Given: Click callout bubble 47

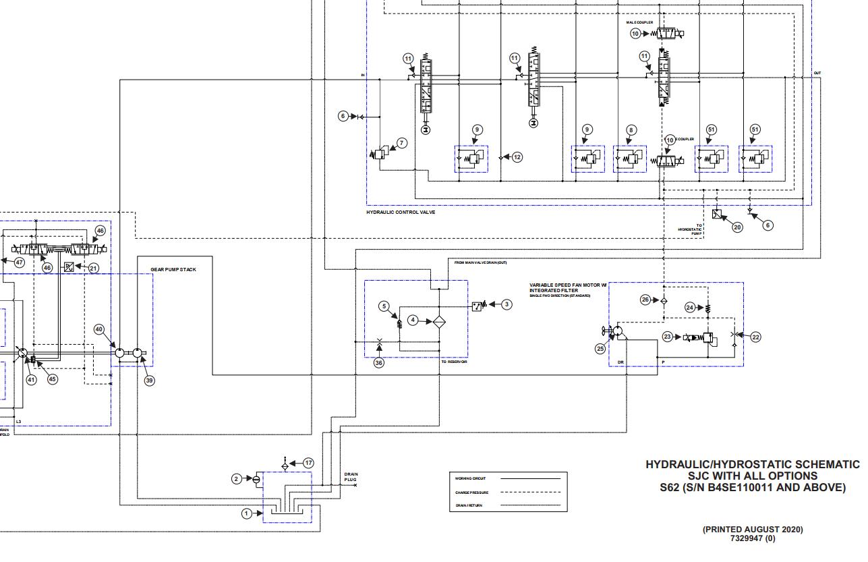Looking at the screenshot, I should (x=20, y=262).
